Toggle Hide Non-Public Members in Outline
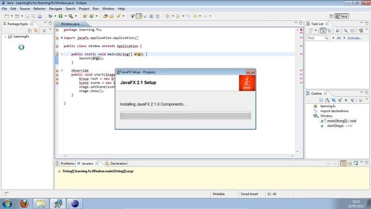 tap(346, 100)
